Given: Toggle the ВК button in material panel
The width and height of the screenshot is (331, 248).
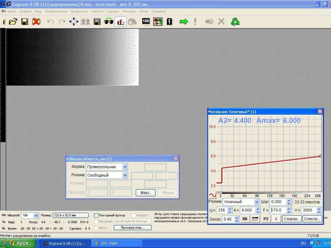Looking at the screenshot, I should coord(245,219).
